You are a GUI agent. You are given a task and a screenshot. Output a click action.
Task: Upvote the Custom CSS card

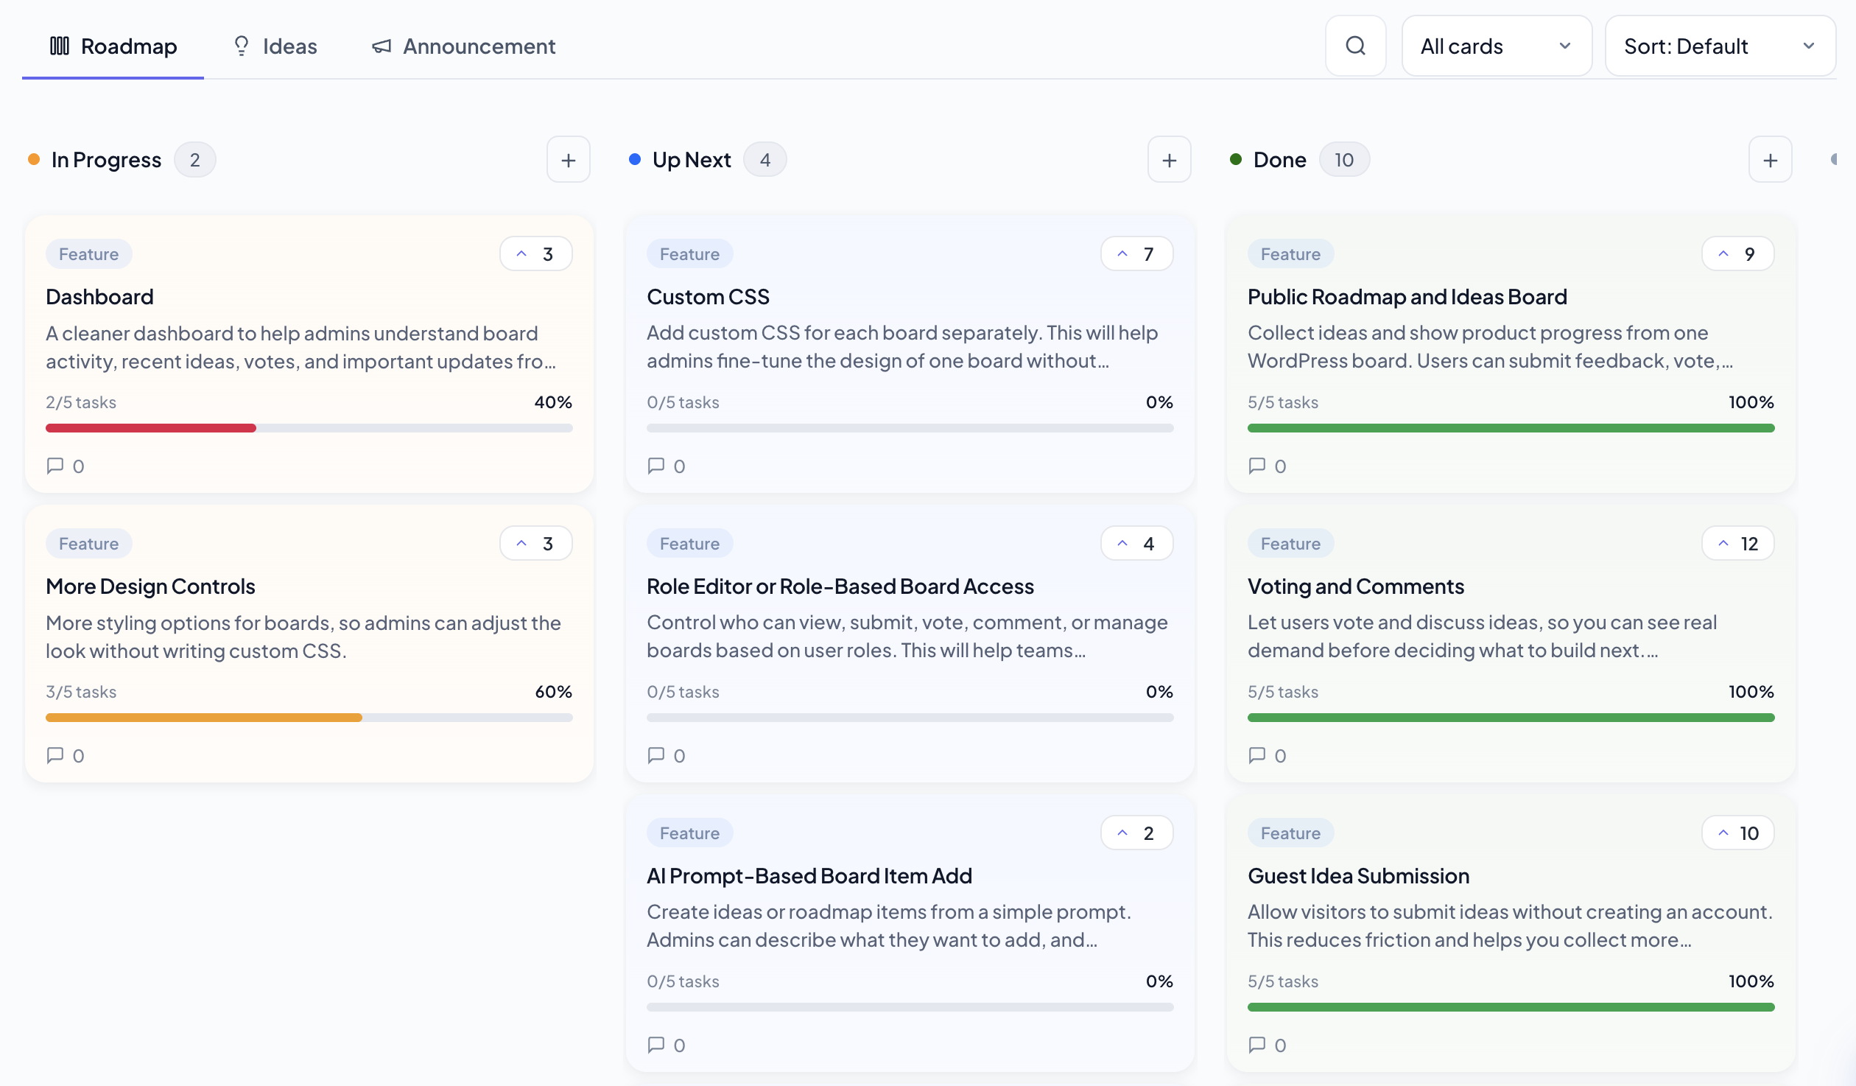tap(1136, 254)
